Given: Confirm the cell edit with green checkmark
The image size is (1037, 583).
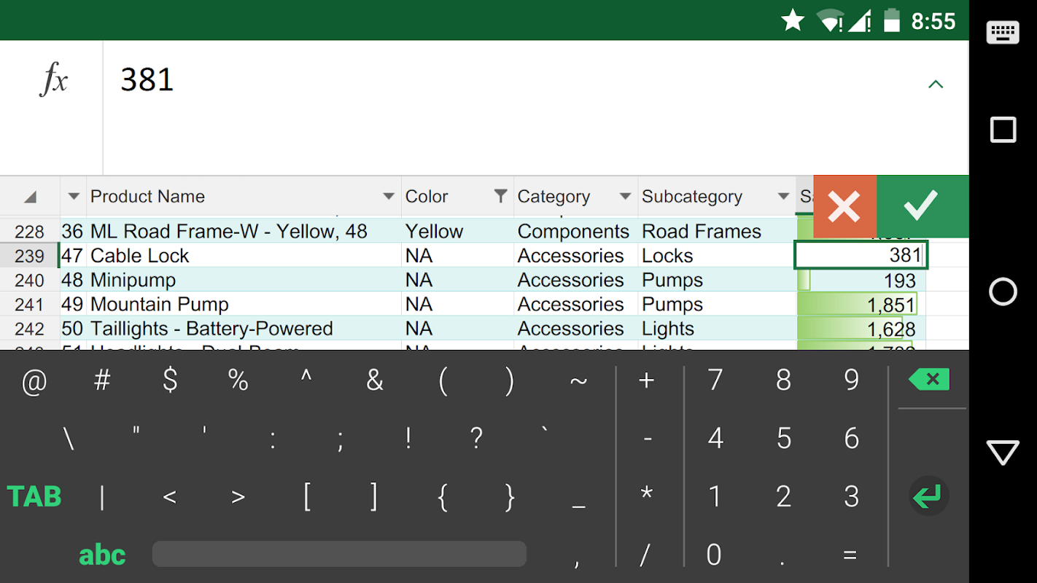Looking at the screenshot, I should point(922,206).
